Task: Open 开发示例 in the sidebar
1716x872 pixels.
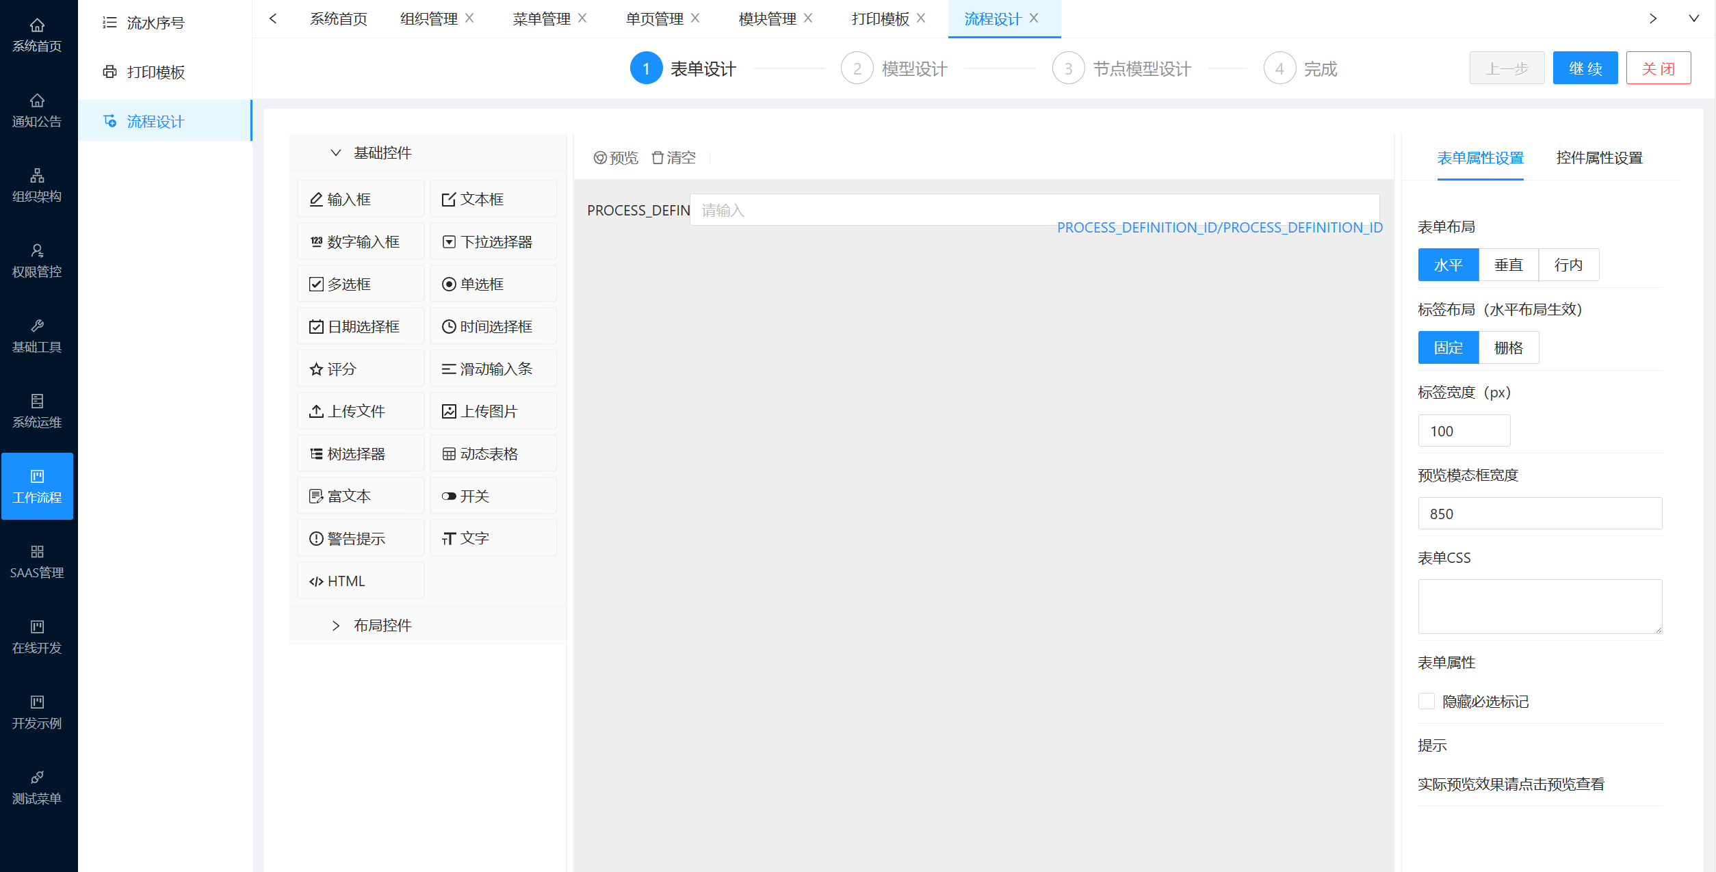Action: [x=37, y=713]
